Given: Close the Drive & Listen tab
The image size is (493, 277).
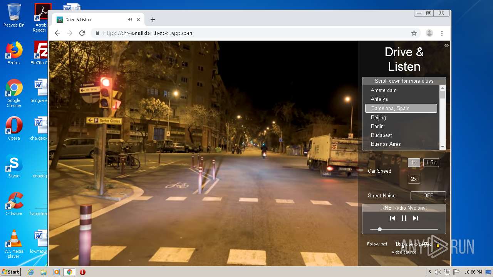Looking at the screenshot, I should point(138,20).
